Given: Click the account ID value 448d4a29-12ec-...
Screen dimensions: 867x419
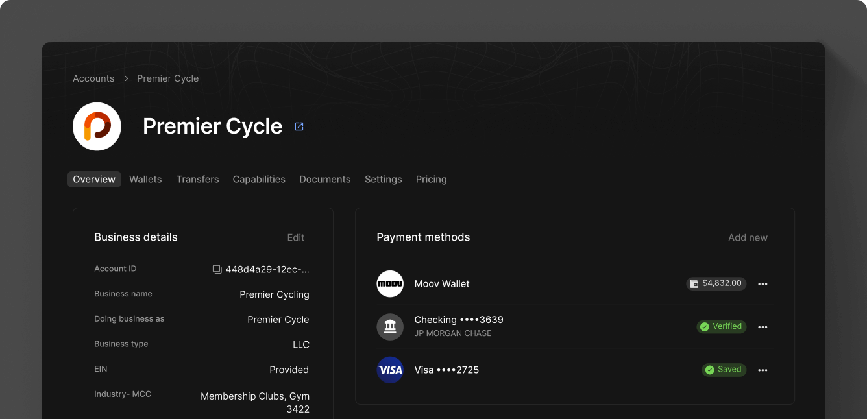Looking at the screenshot, I should pyautogui.click(x=267, y=269).
